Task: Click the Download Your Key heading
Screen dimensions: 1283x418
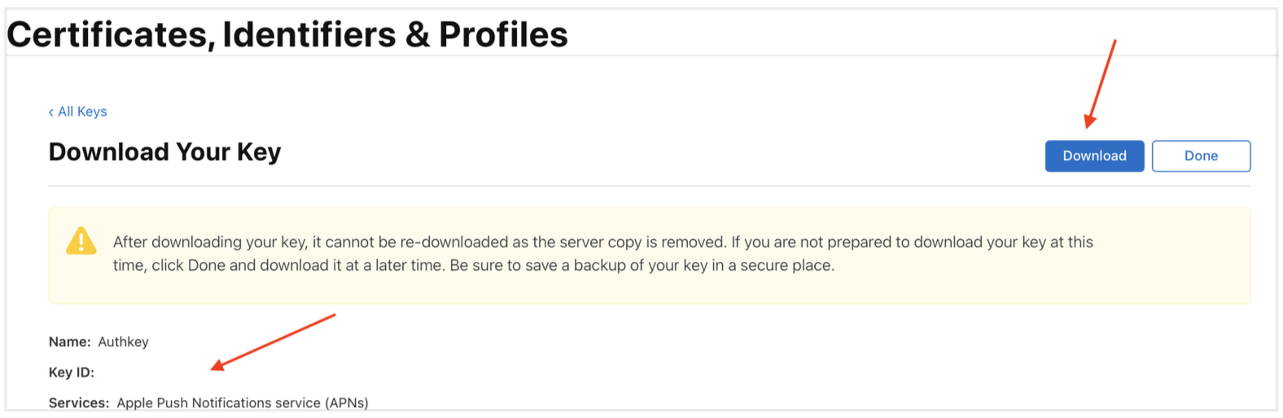Action: point(164,152)
